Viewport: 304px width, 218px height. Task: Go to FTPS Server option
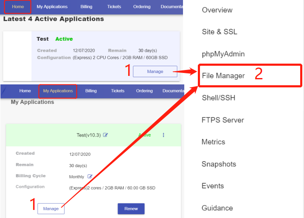pos(222,120)
